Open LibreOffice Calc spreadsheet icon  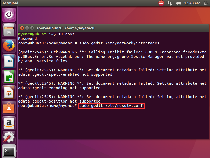[9, 77]
